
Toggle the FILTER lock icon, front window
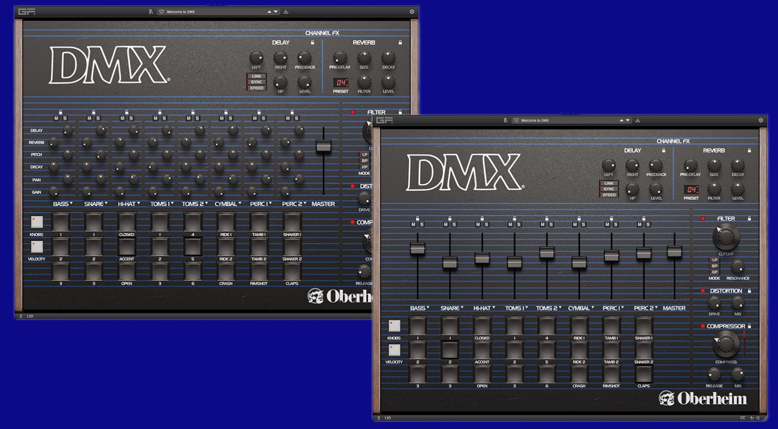click(749, 219)
